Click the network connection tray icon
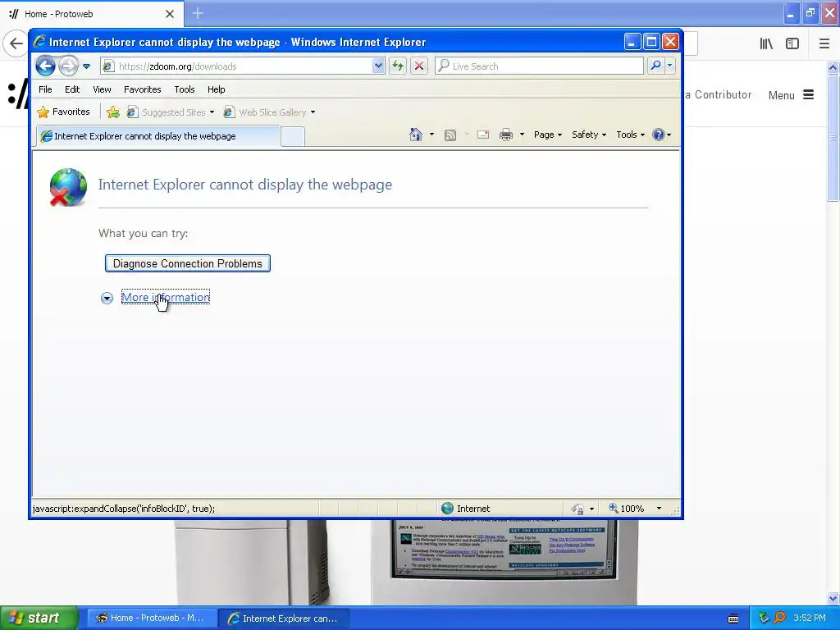840x630 pixels. click(x=764, y=618)
